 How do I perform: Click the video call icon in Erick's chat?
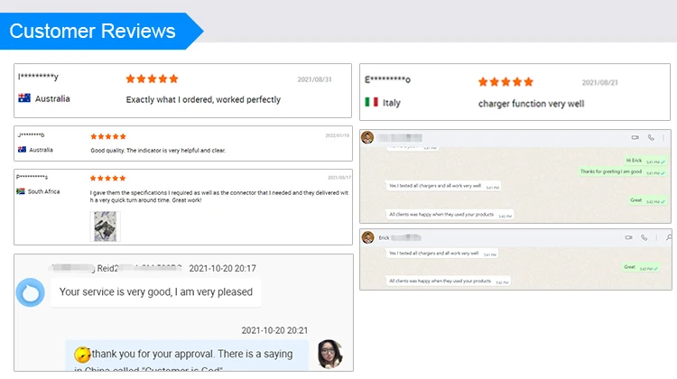click(x=628, y=237)
